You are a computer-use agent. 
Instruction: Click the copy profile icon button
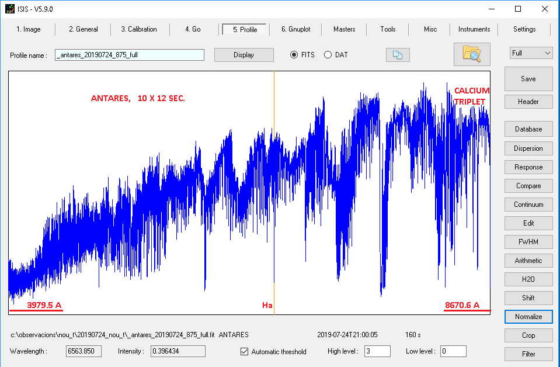coord(398,55)
